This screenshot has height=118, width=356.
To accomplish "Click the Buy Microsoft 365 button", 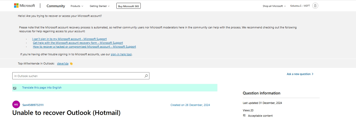I will coord(128,6).
